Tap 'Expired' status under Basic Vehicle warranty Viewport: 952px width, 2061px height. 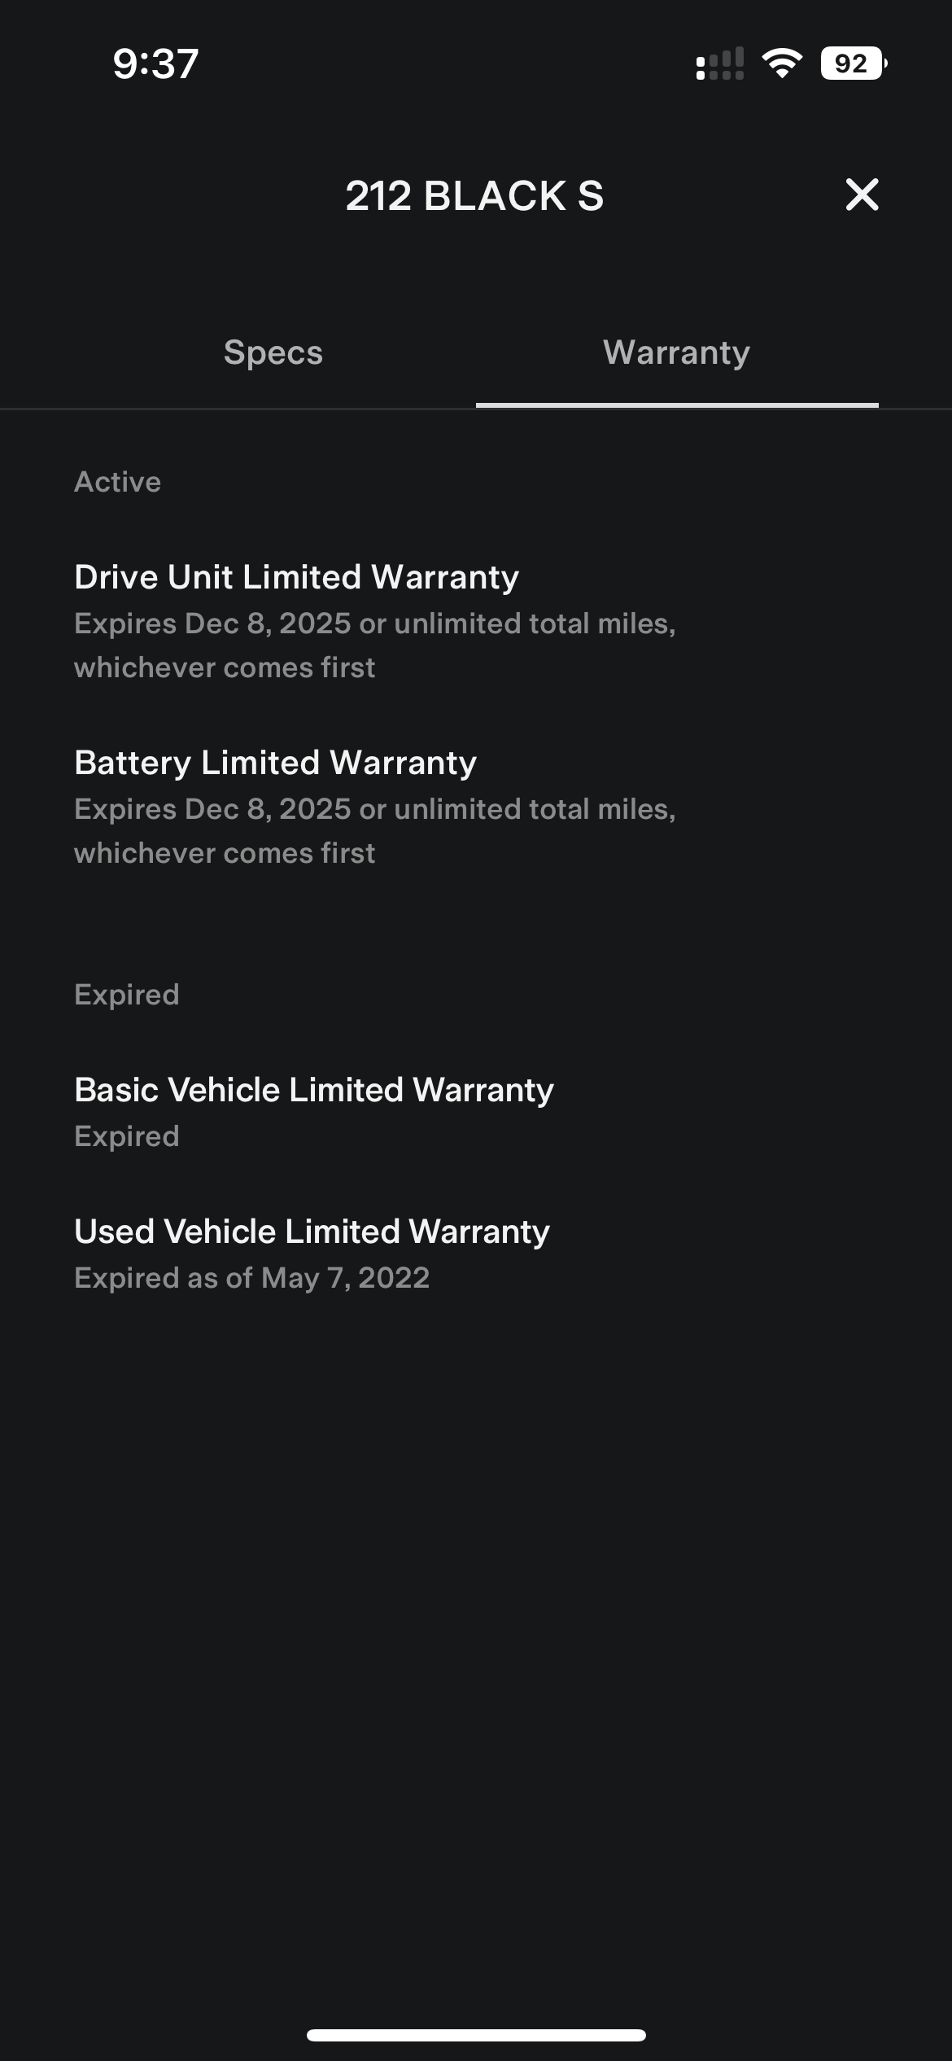tap(126, 1136)
